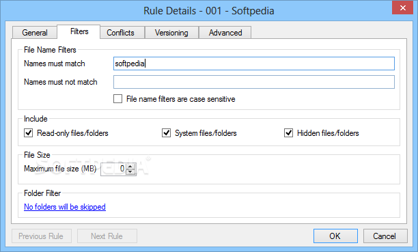Select the Filters tab
This screenshot has height=252, width=418.
pos(79,31)
